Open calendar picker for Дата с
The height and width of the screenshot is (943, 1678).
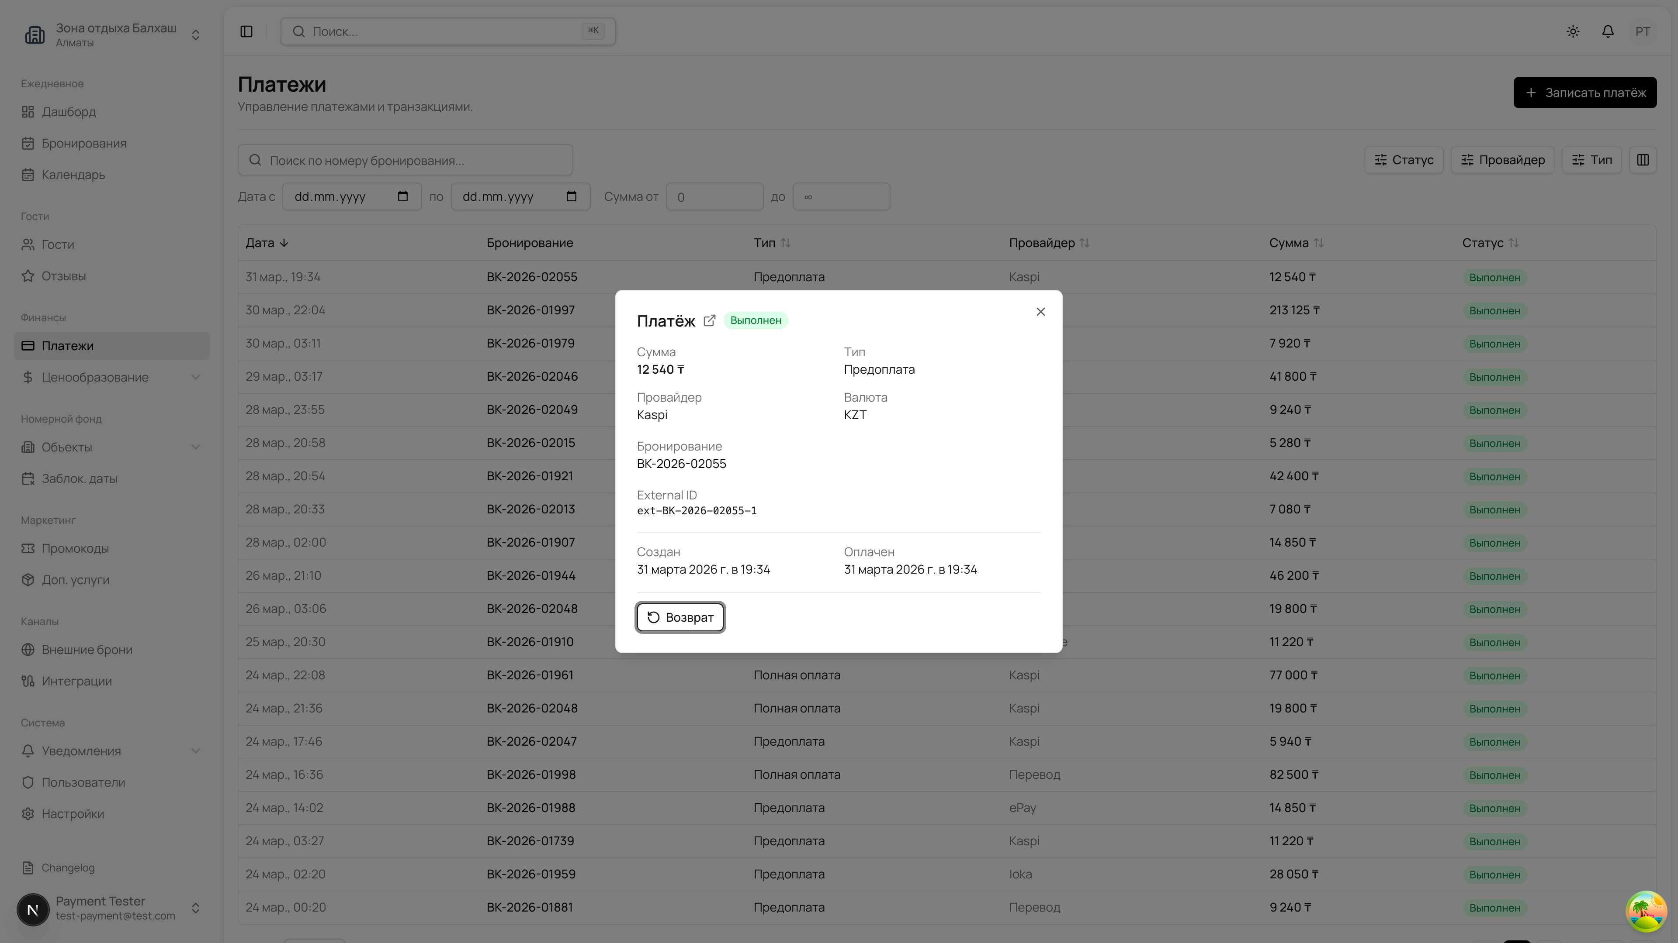[402, 196]
